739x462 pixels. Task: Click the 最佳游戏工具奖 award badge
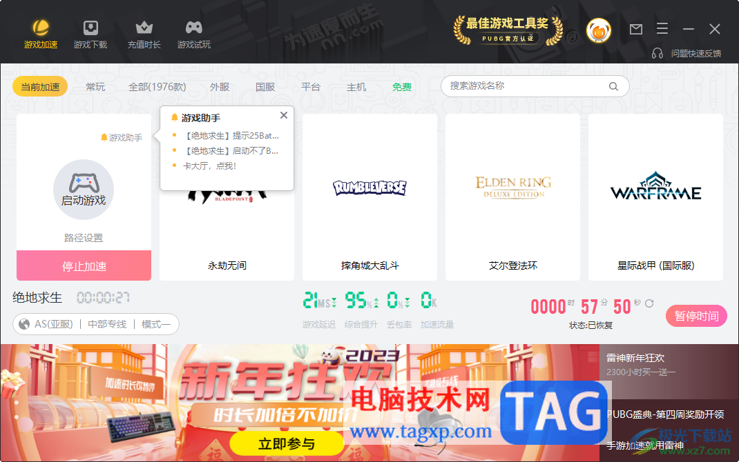pos(508,30)
